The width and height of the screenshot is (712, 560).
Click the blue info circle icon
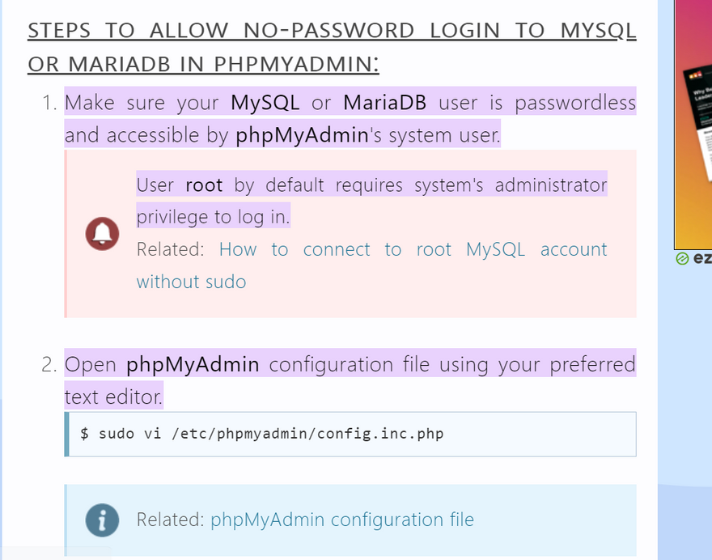(103, 520)
